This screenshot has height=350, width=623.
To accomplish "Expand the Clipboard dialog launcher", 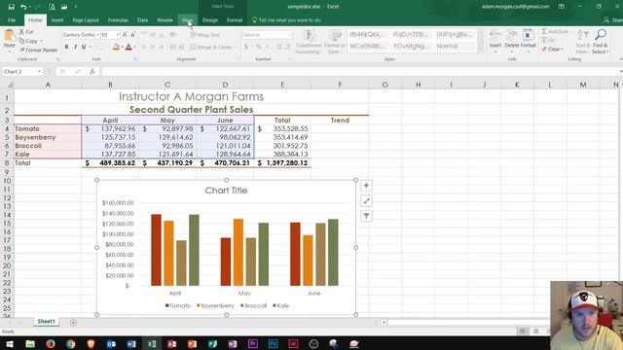I will click(58, 59).
